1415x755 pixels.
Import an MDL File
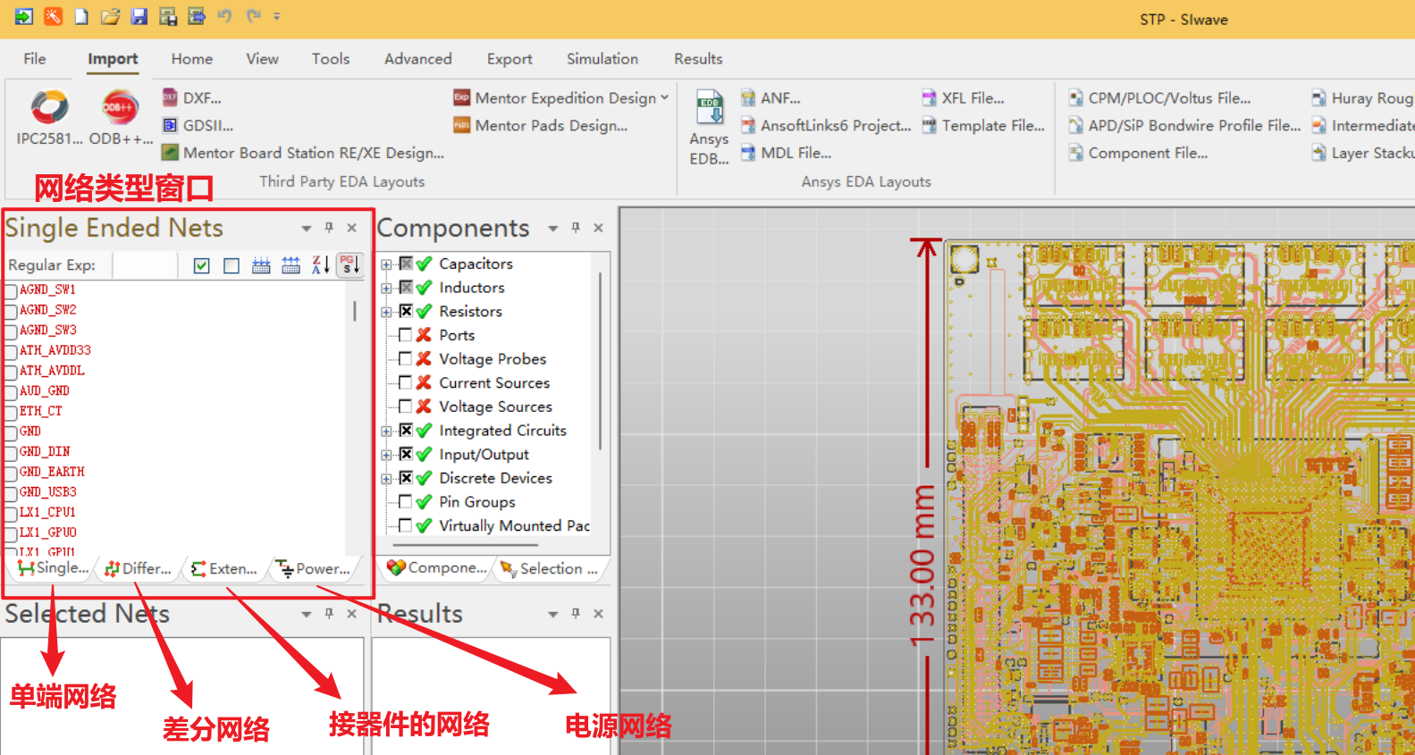pos(786,153)
